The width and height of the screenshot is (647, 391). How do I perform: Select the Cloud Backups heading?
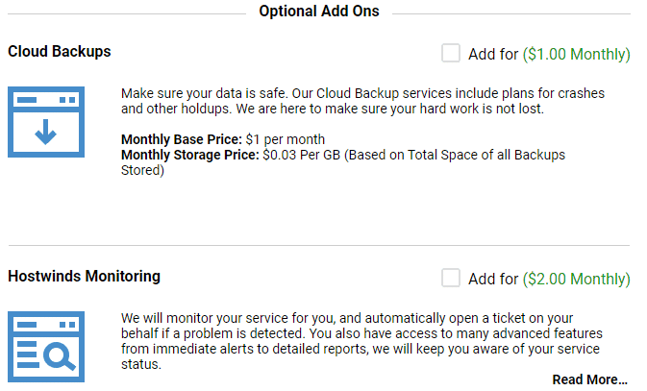60,52
